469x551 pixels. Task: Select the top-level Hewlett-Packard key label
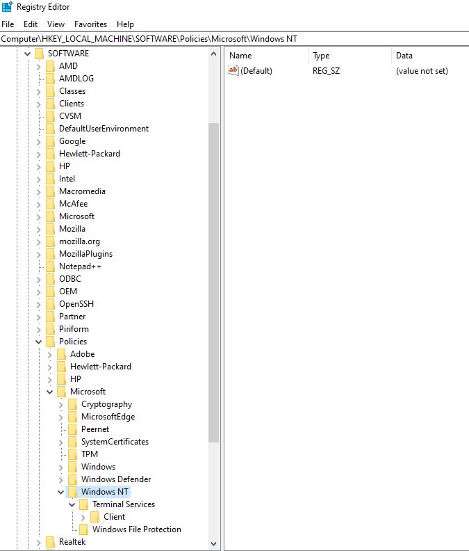click(x=90, y=154)
